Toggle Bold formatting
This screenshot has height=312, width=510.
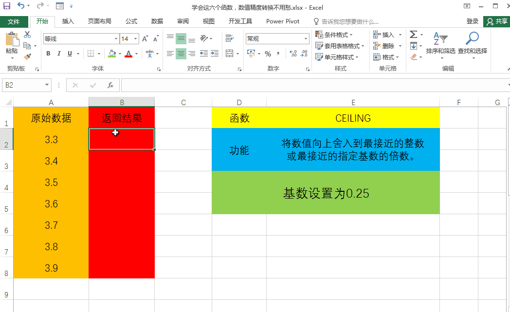[x=48, y=54]
